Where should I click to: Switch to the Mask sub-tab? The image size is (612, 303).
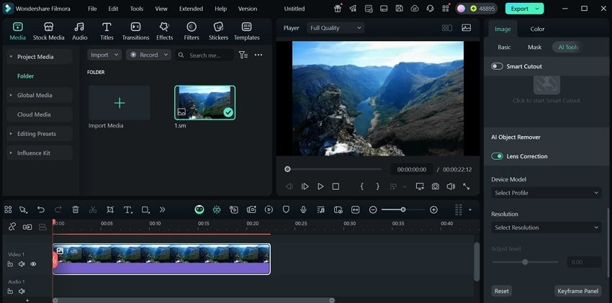tap(534, 48)
